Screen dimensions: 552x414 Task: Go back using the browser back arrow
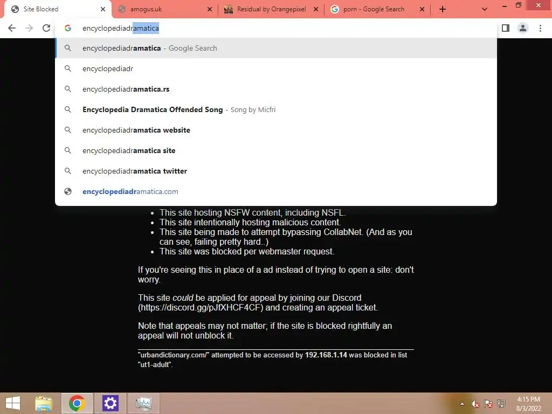point(12,28)
